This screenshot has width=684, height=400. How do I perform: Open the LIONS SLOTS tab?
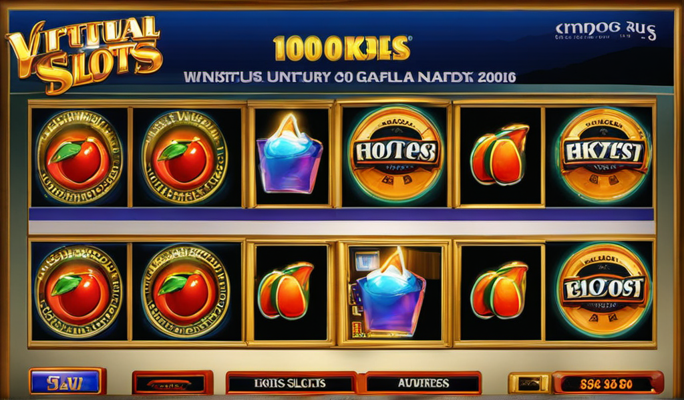[x=291, y=383]
